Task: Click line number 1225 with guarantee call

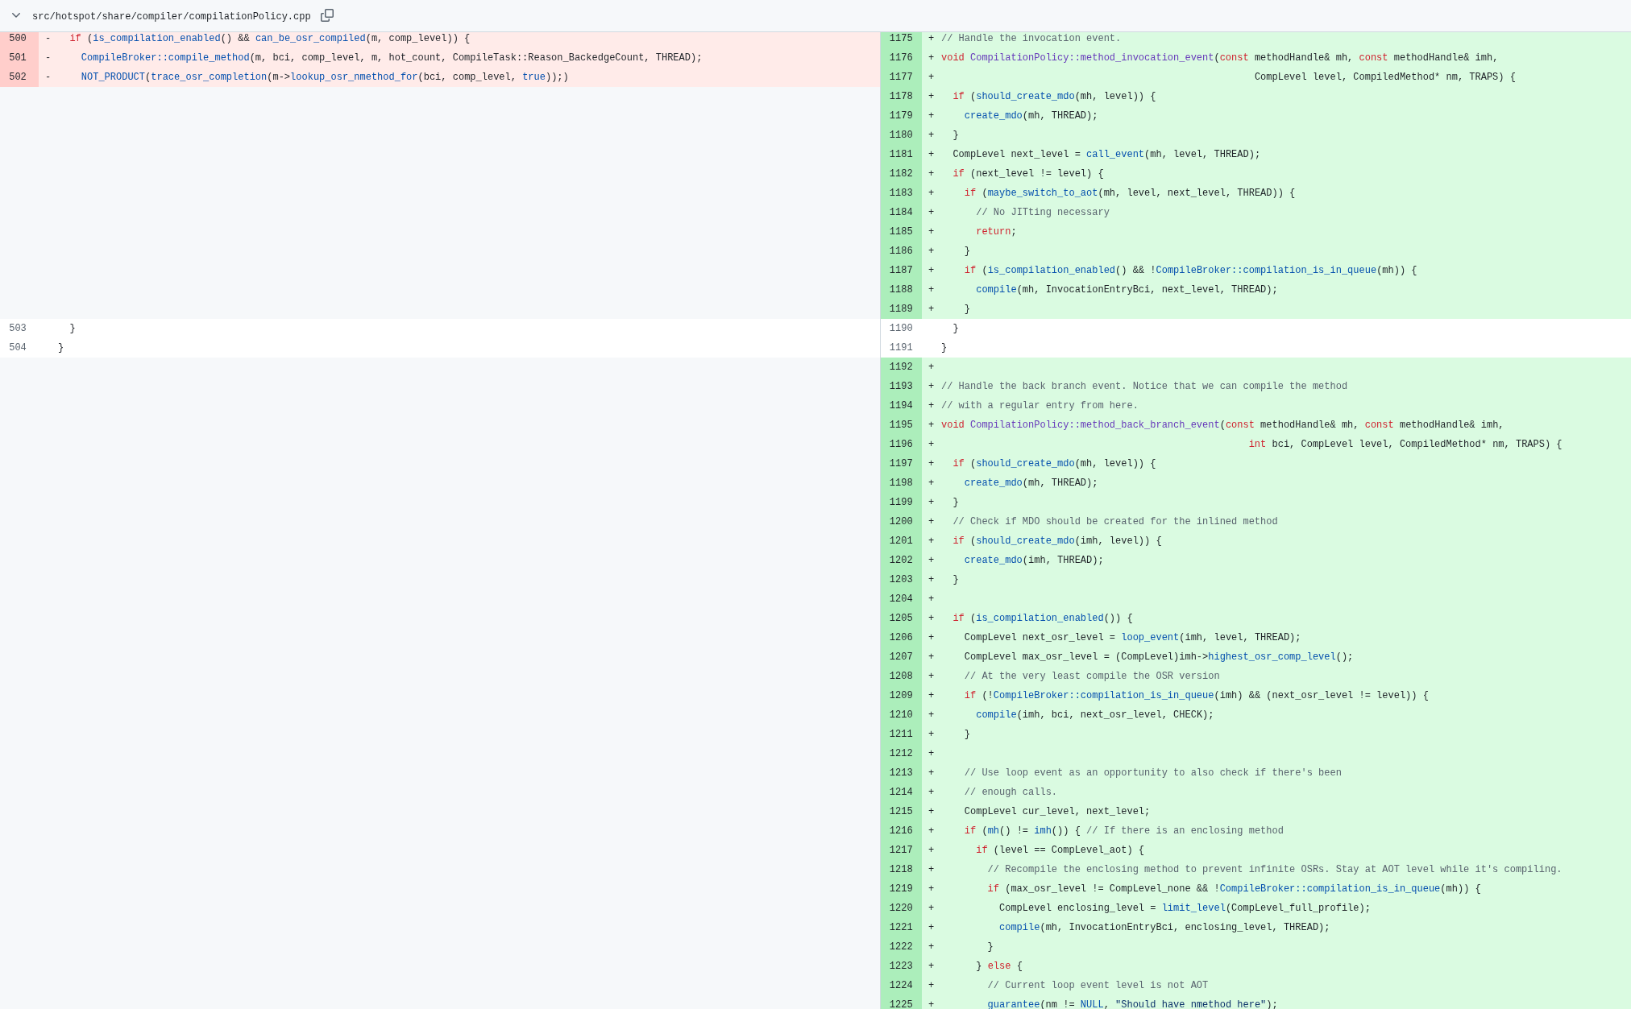Action: point(901,1003)
